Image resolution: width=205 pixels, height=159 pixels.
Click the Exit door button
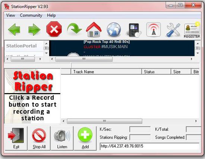[16, 139]
